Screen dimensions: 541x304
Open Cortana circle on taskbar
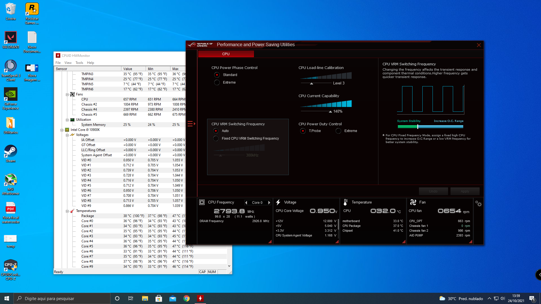click(117, 298)
